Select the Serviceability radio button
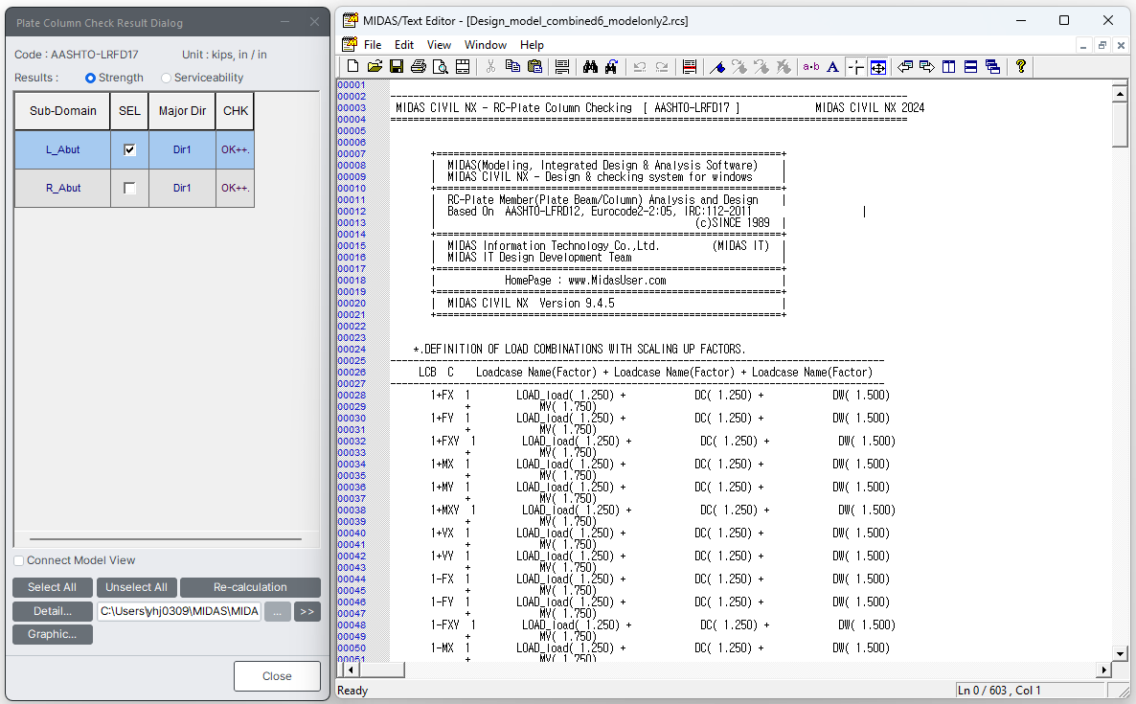Screen dimensions: 1136x704 pyautogui.click(x=167, y=78)
